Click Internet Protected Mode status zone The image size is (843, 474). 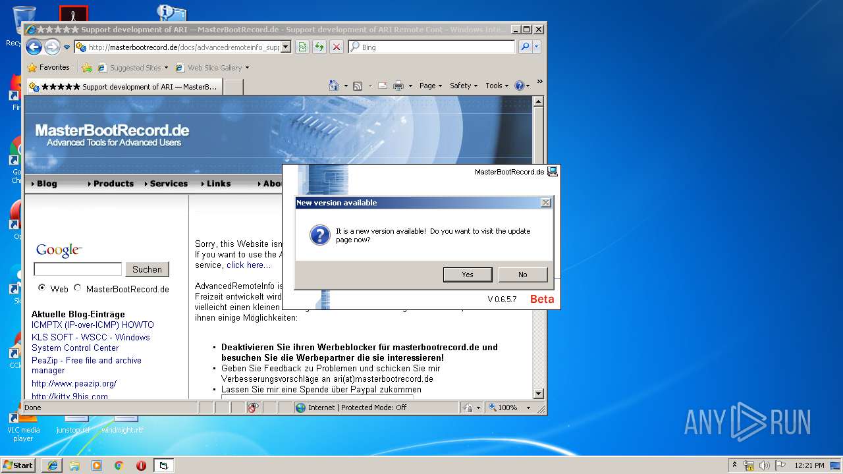tap(376, 408)
